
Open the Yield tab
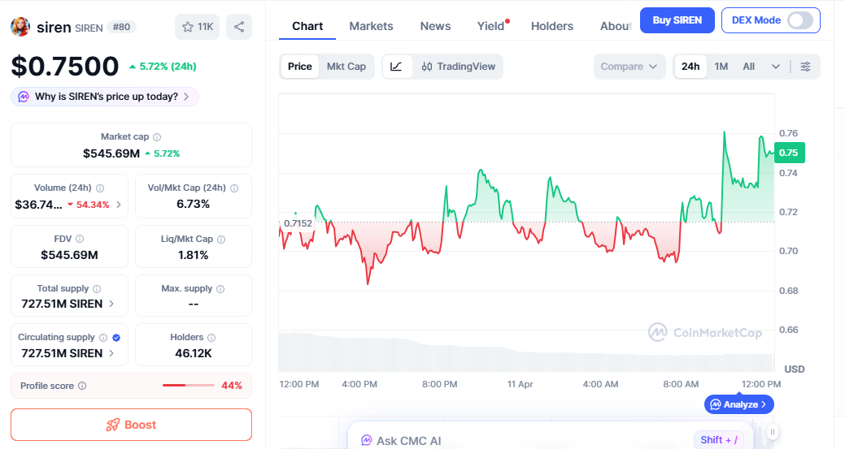491,26
